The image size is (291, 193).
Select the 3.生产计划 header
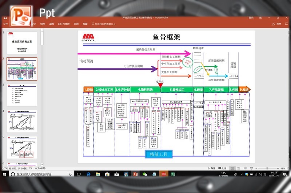point(123,90)
